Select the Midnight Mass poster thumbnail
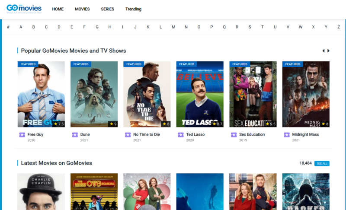 pos(306,94)
